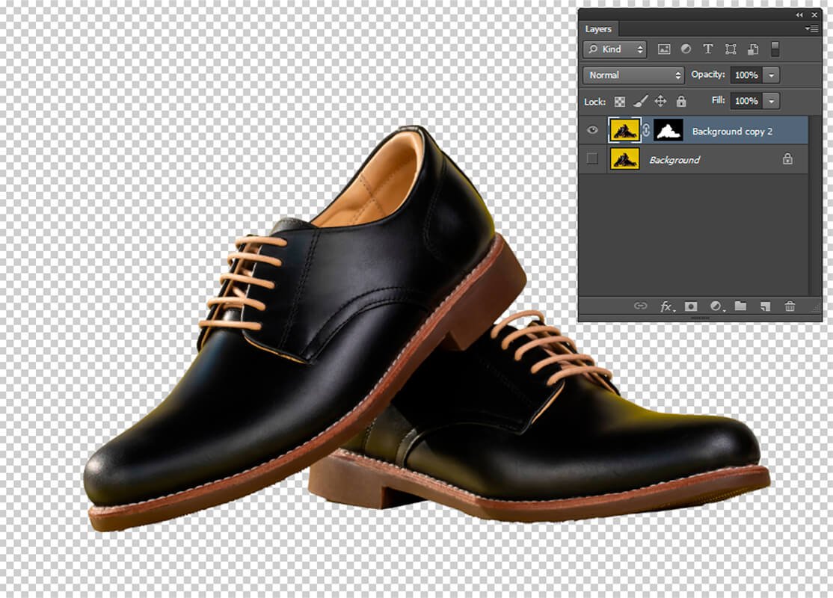Click the Link layers chain icon
Screen dimensions: 833x598
(x=642, y=306)
